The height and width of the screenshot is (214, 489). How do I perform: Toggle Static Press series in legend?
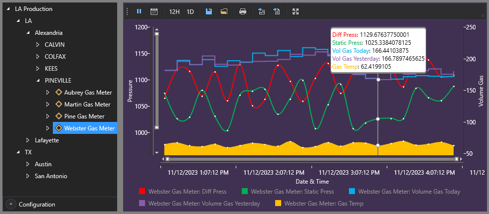tap(288, 191)
